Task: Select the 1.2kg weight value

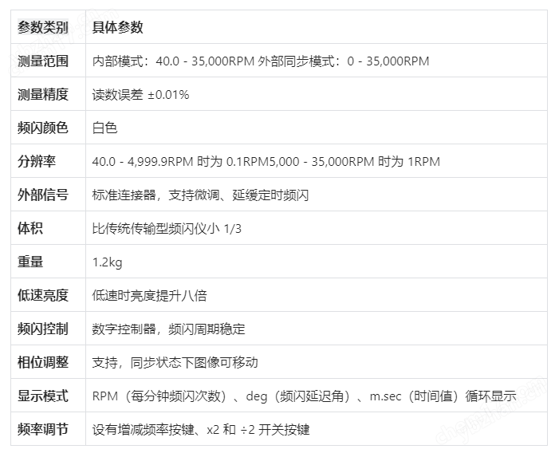Action: tap(108, 262)
